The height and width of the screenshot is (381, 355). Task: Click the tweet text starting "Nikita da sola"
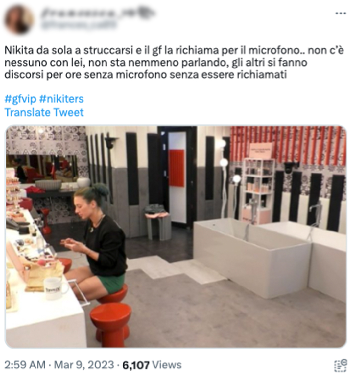(x=174, y=63)
